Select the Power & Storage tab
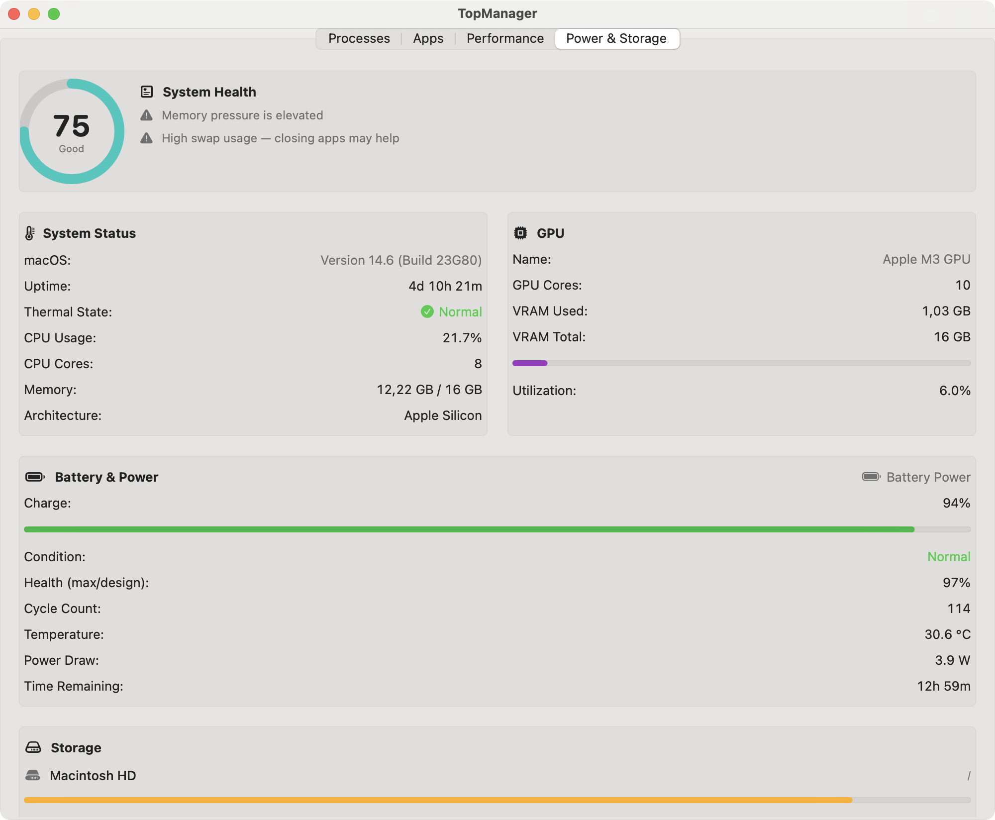This screenshot has width=995, height=820. point(617,38)
